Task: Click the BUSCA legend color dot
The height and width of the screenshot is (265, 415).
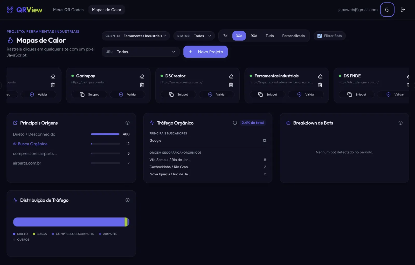Action: (34, 234)
